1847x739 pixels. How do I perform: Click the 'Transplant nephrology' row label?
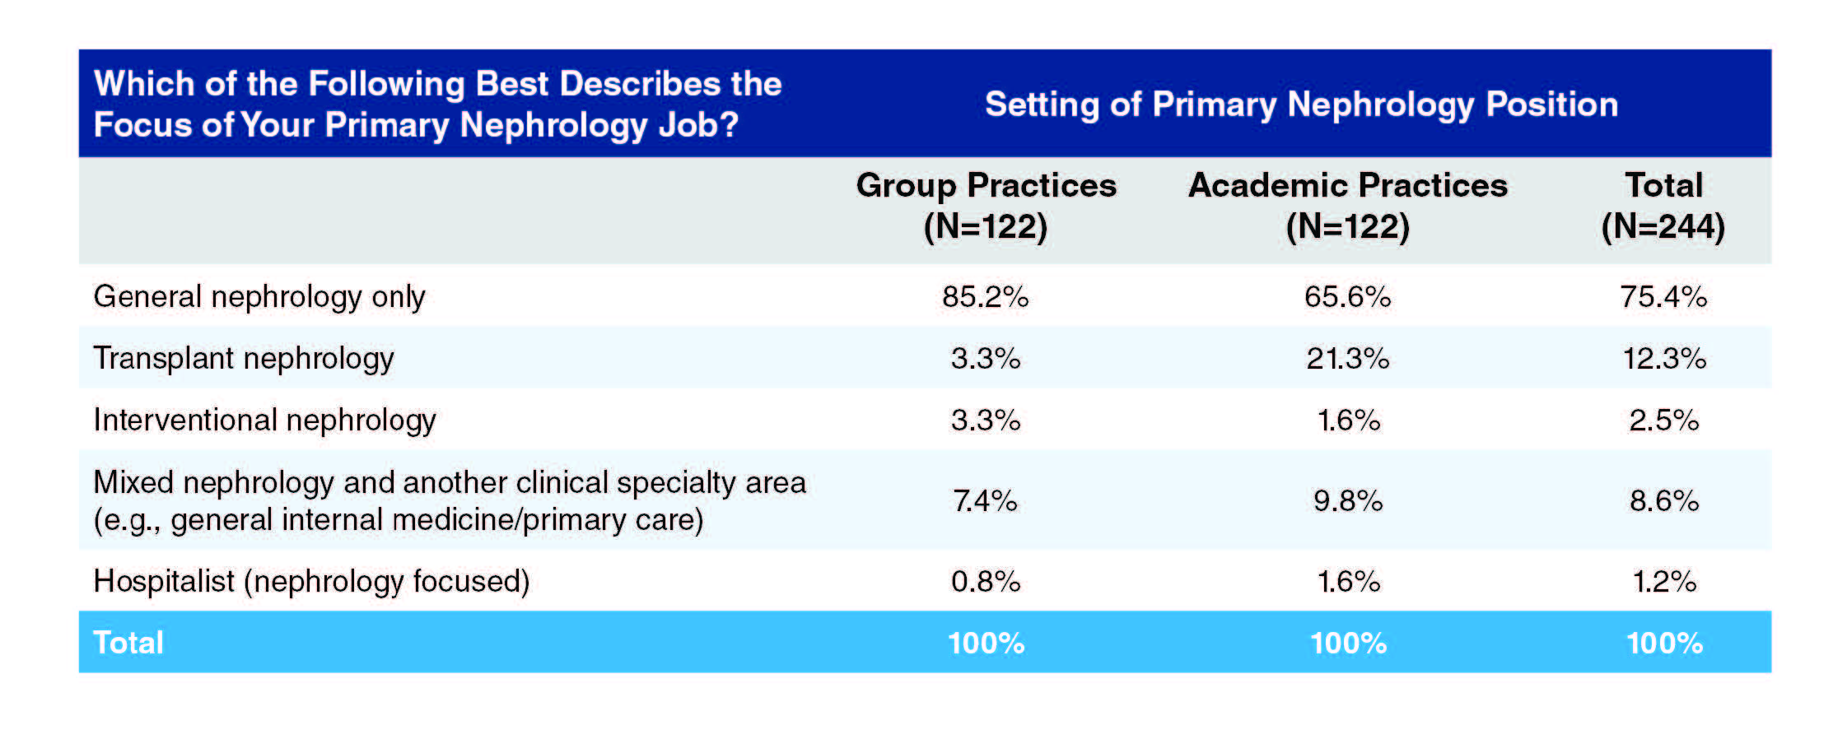click(244, 358)
